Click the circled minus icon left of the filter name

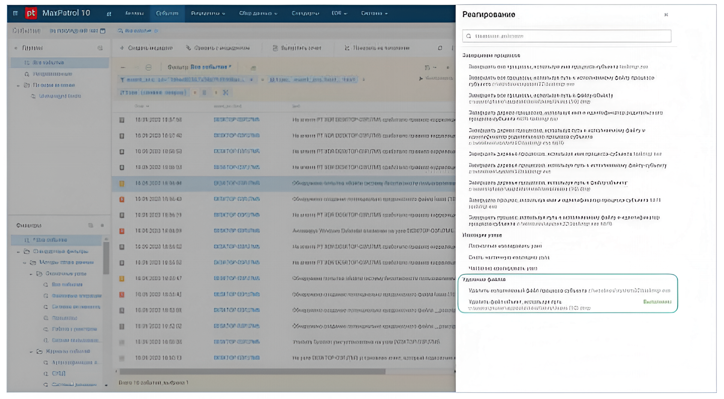[148, 67]
